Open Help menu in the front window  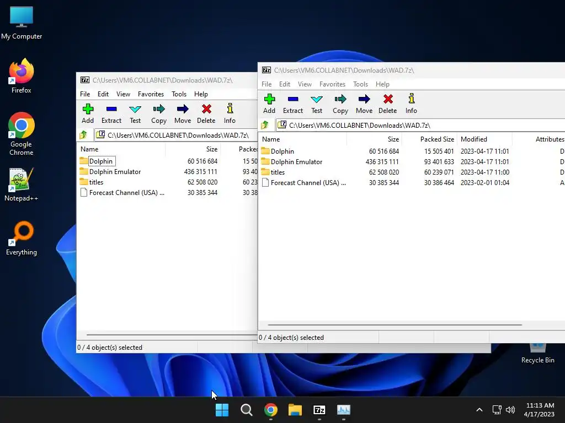382,84
